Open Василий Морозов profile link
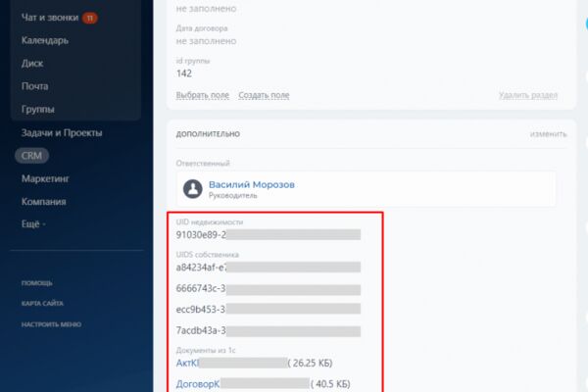Screen dimensions: 588x392 (251, 184)
